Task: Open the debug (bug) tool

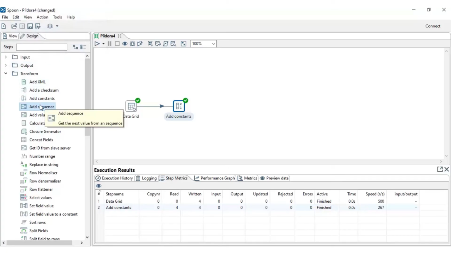Action: pos(132,43)
